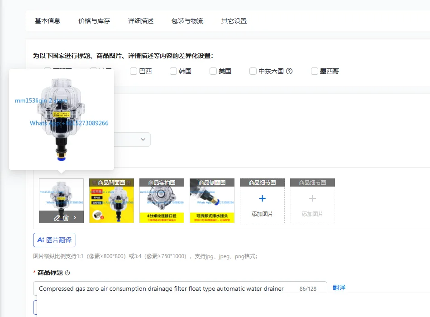Screen dimensions: 430x317
Task: Tick the 韩国 checkbox
Action: point(173,72)
